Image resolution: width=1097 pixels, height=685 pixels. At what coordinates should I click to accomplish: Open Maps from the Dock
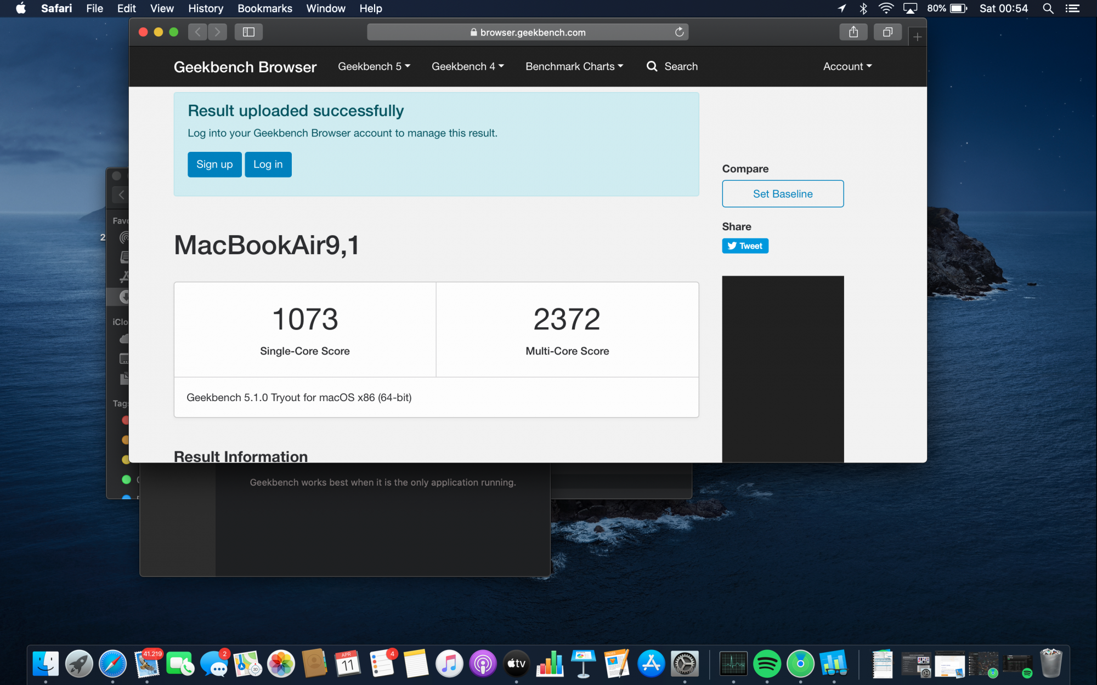(247, 664)
